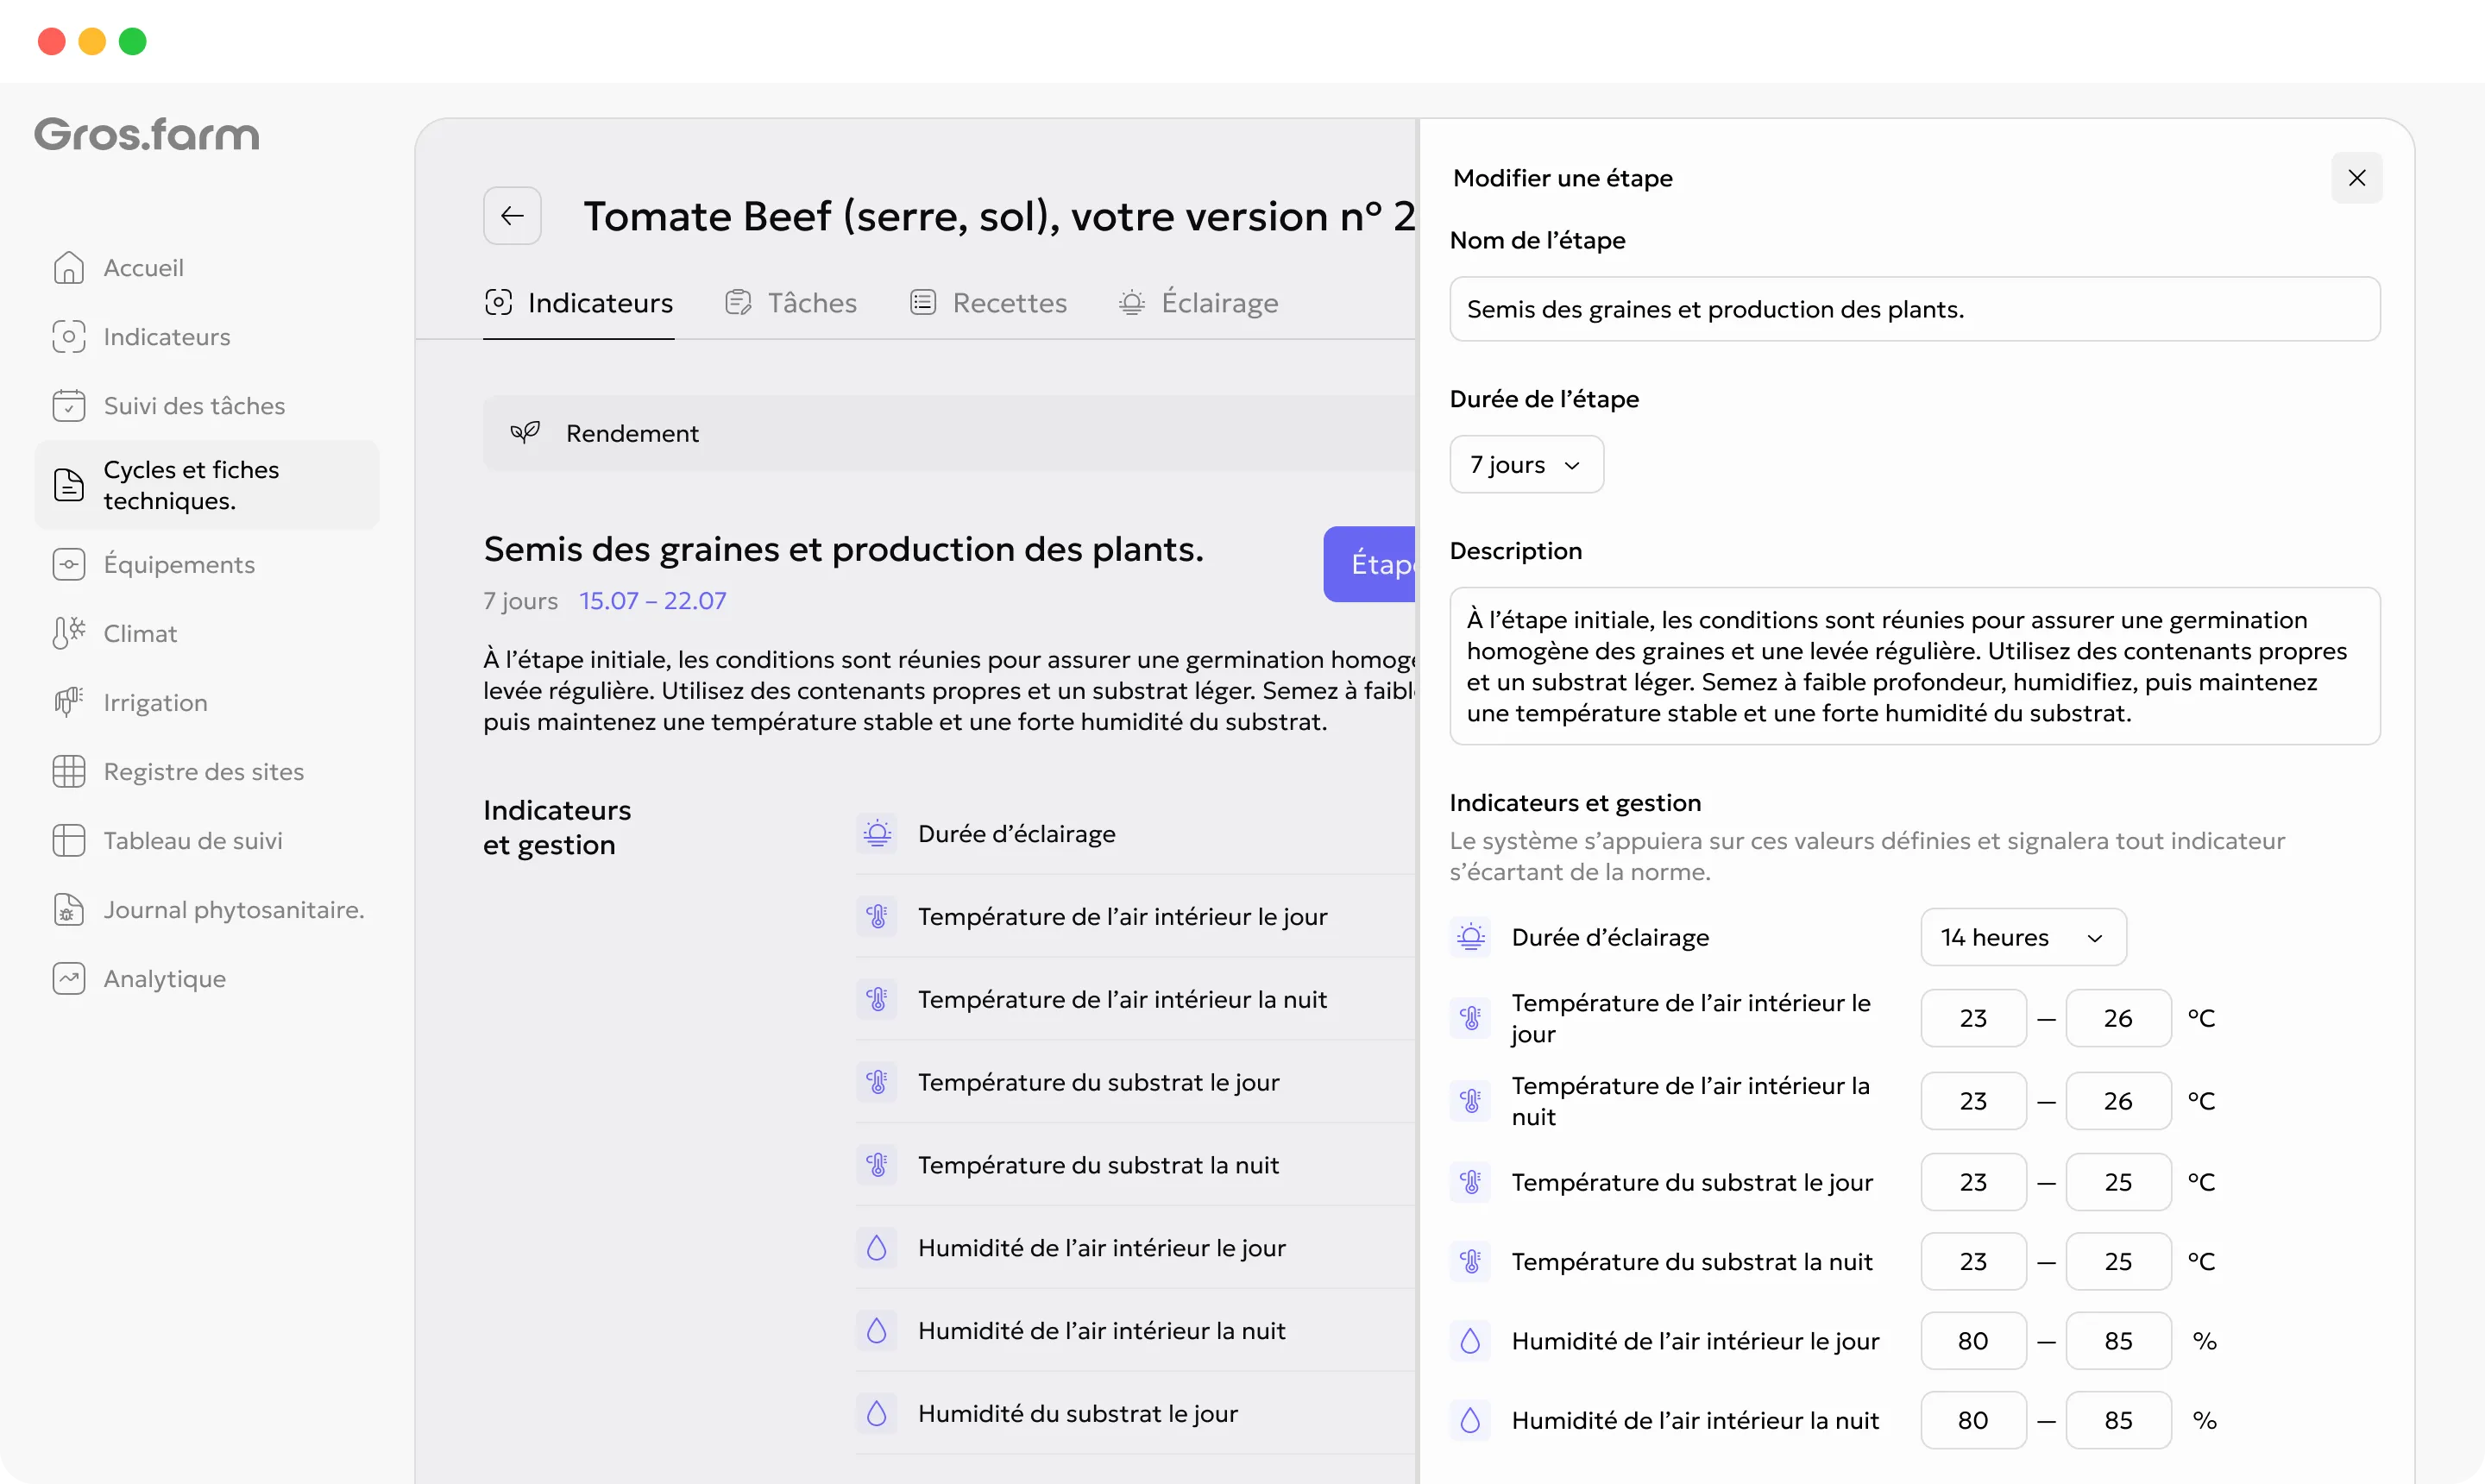Edit maximum Humidité de l'air intérieur le jour value

2118,1342
